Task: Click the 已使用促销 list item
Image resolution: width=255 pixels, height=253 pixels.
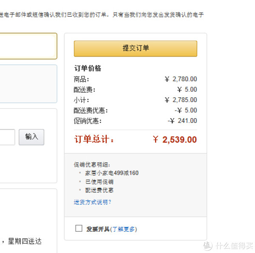Action: [x=99, y=182]
